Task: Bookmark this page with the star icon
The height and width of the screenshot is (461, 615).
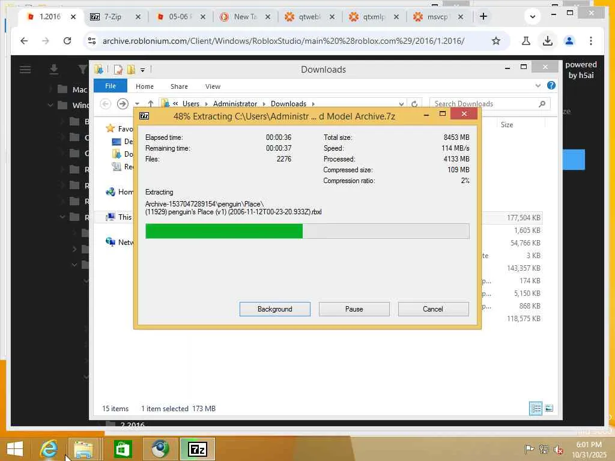Action: click(x=495, y=41)
